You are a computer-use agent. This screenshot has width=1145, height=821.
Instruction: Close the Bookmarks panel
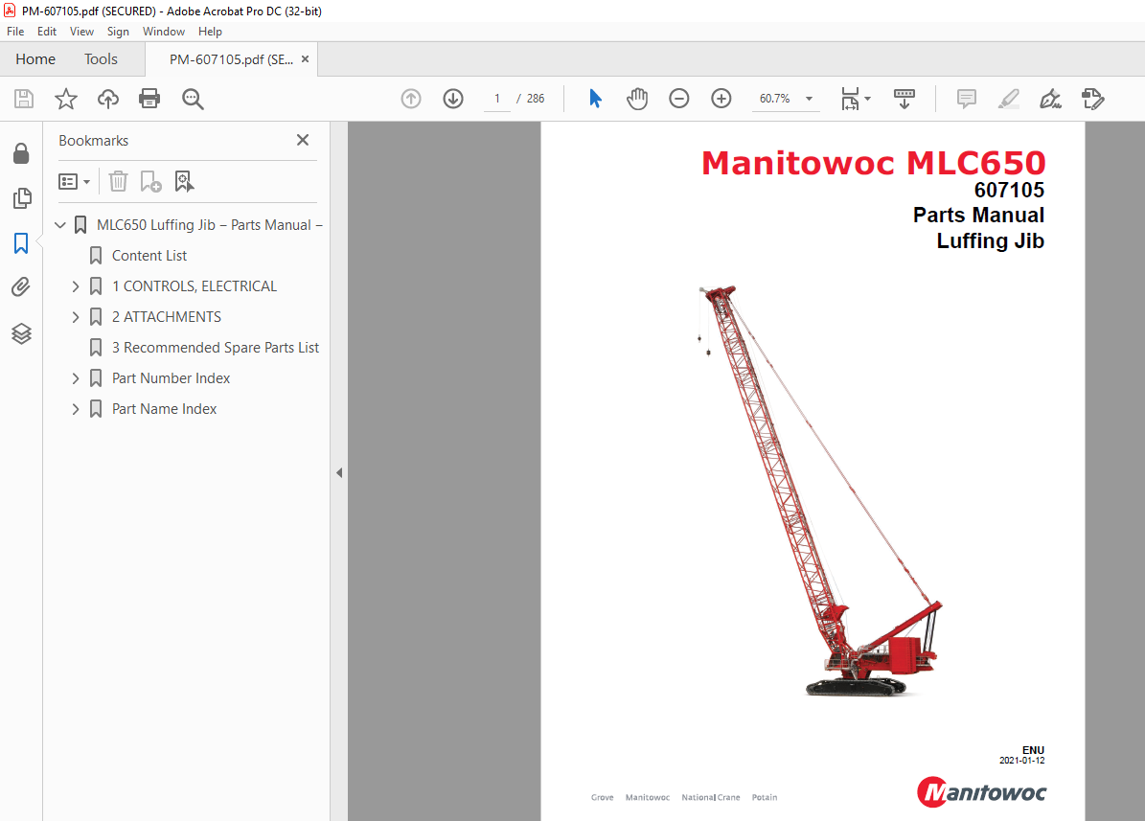pyautogui.click(x=303, y=140)
